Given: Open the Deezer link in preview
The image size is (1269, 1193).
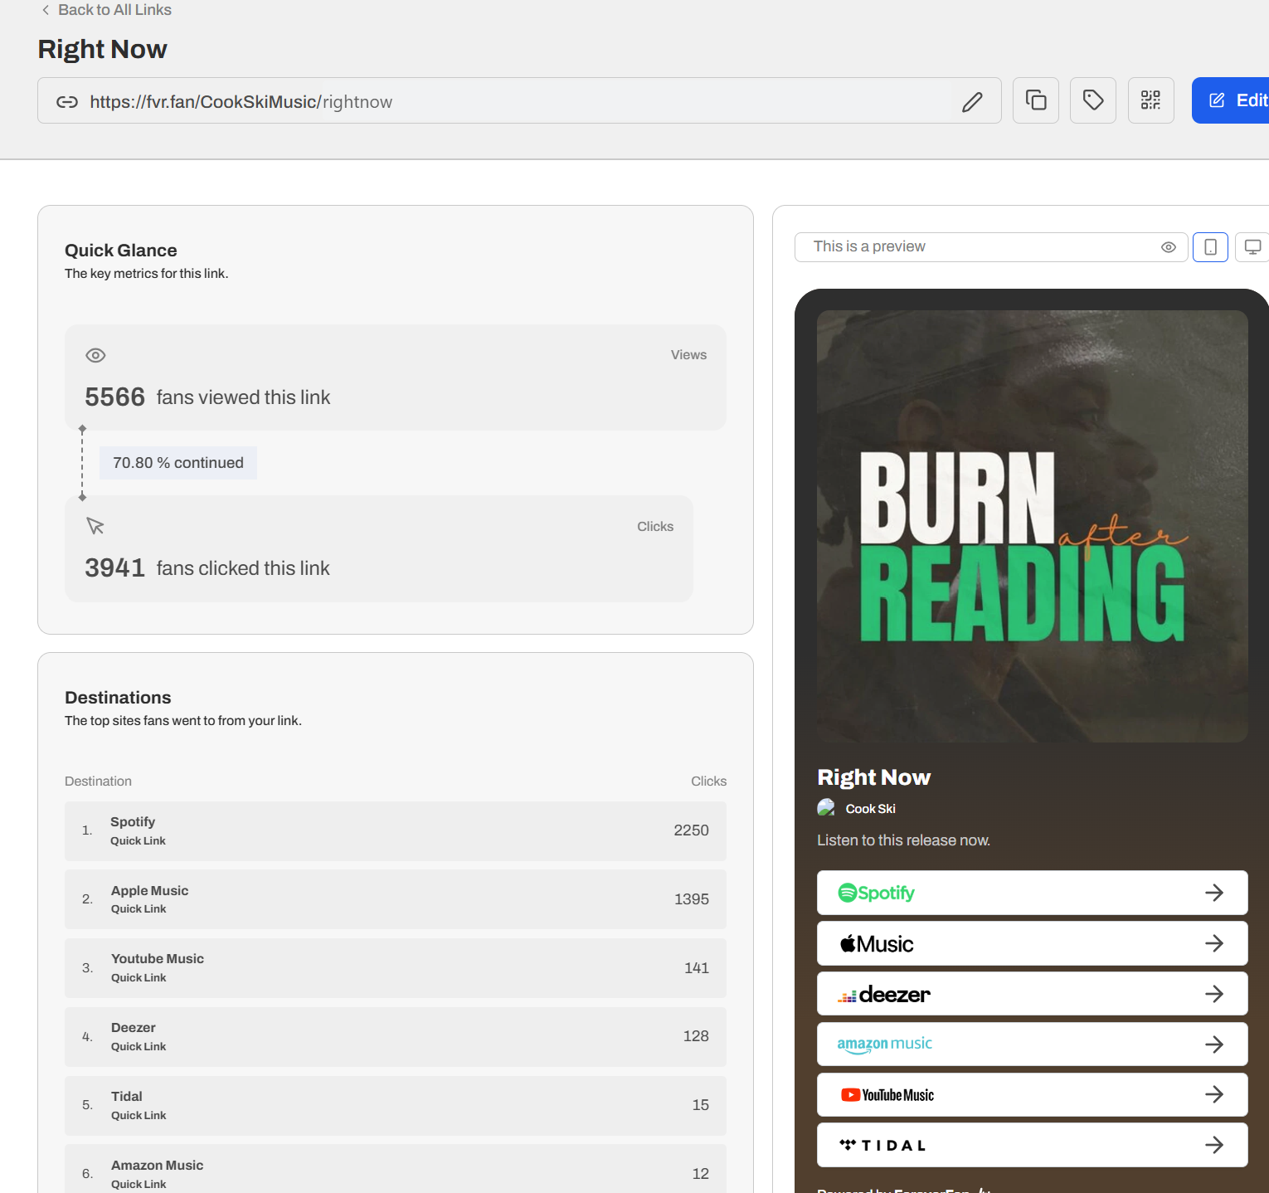Looking at the screenshot, I should click(1032, 994).
